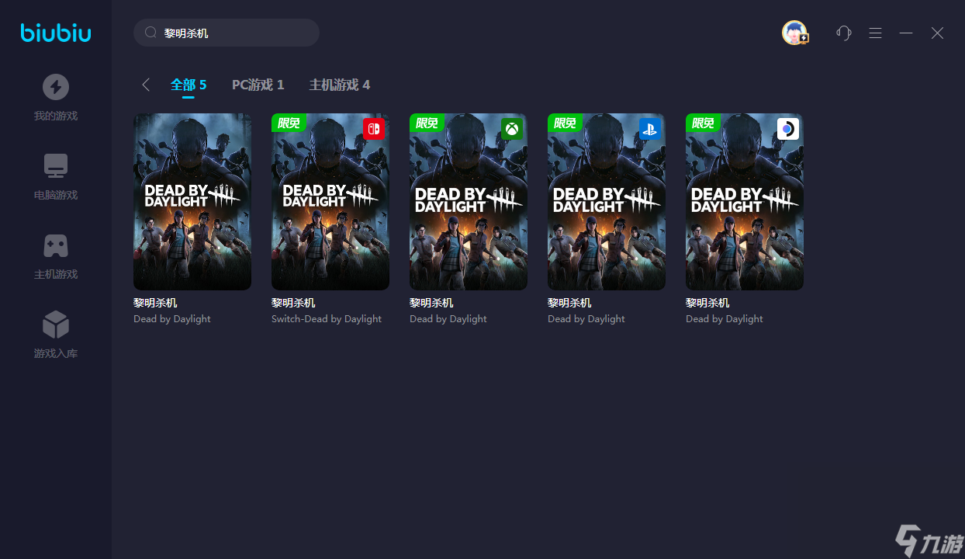Open the PlayStation Dead by Daylight cover

click(607, 202)
